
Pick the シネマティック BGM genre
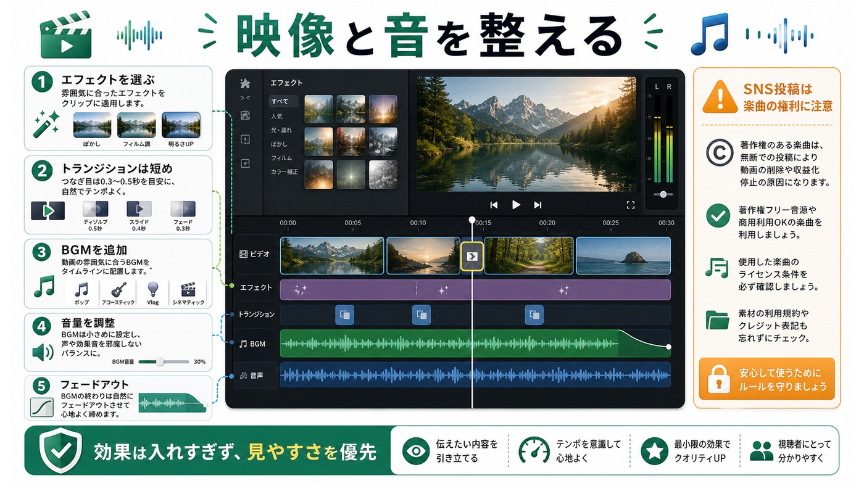coord(188,293)
